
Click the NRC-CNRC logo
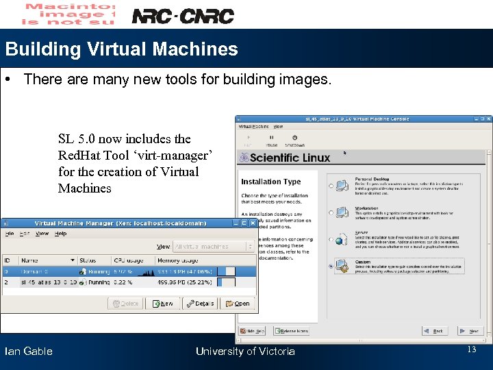click(x=183, y=16)
